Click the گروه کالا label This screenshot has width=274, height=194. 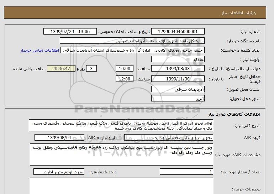252,138
